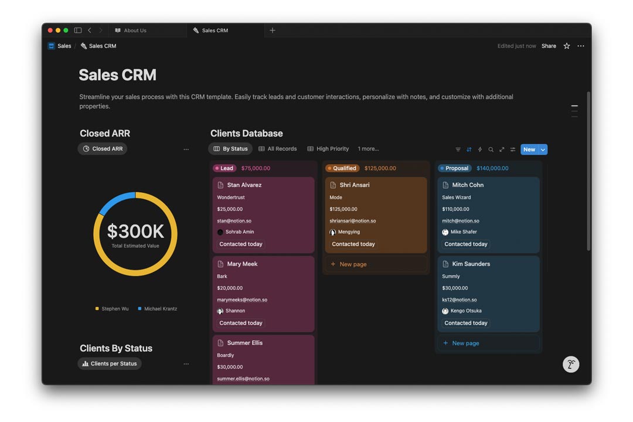Click the search magnifier in database toolbar

click(x=491, y=149)
